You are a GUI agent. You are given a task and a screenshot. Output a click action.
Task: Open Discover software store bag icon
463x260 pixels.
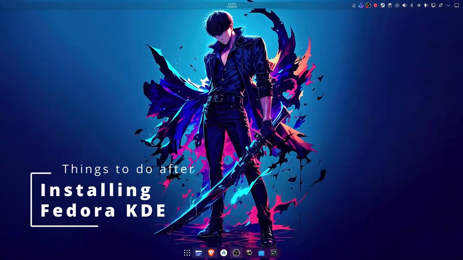(x=261, y=253)
